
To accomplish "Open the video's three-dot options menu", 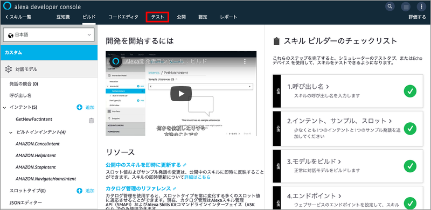I will [x=245, y=61].
